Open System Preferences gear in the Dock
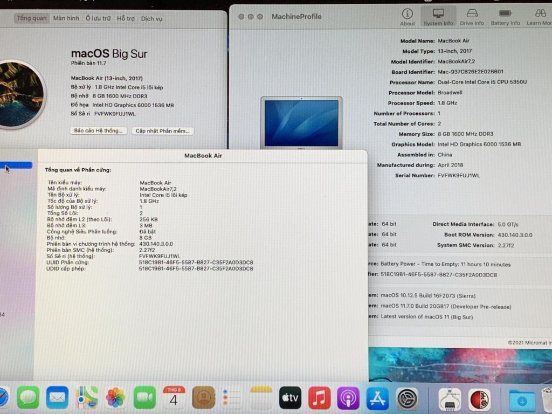The image size is (552, 414). click(408, 399)
